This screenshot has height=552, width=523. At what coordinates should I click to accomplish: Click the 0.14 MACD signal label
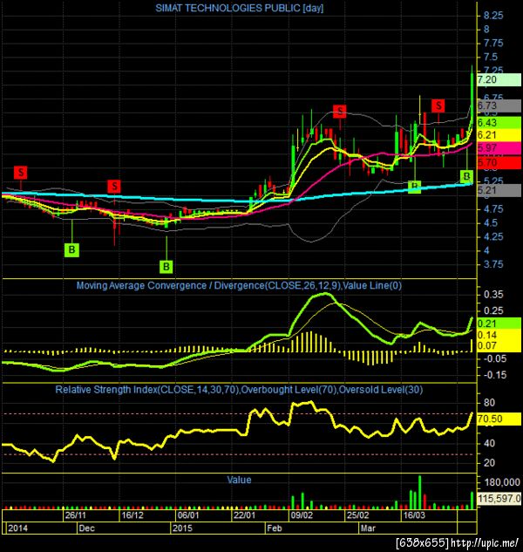499,335
